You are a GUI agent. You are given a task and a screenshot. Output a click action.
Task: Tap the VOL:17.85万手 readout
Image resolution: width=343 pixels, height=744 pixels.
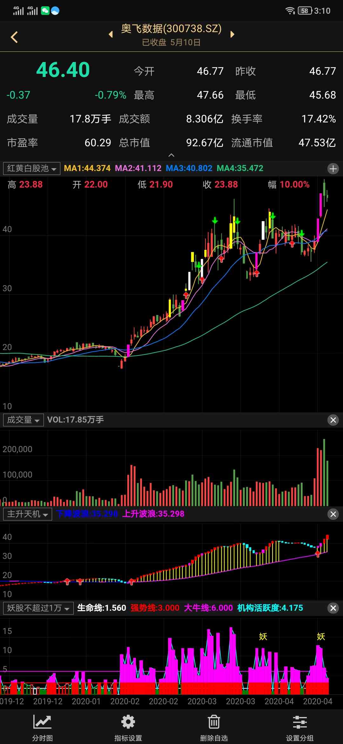tap(76, 420)
